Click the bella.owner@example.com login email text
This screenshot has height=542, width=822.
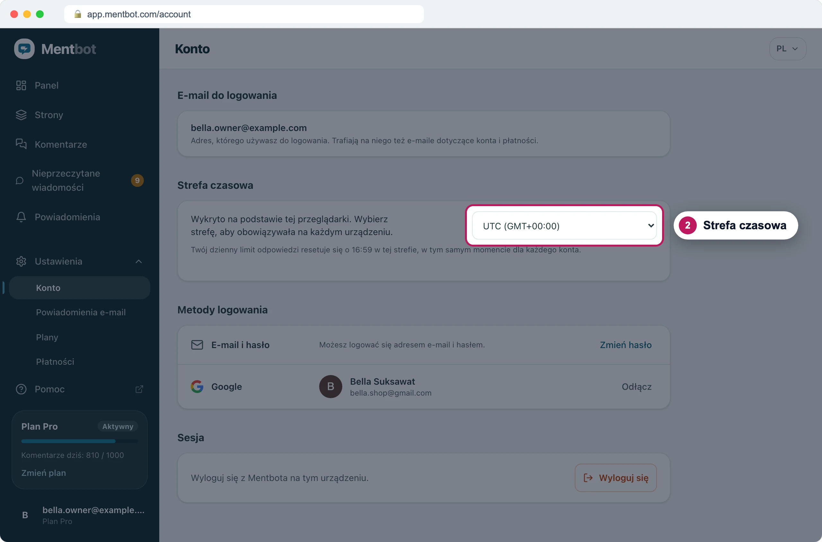(x=249, y=127)
